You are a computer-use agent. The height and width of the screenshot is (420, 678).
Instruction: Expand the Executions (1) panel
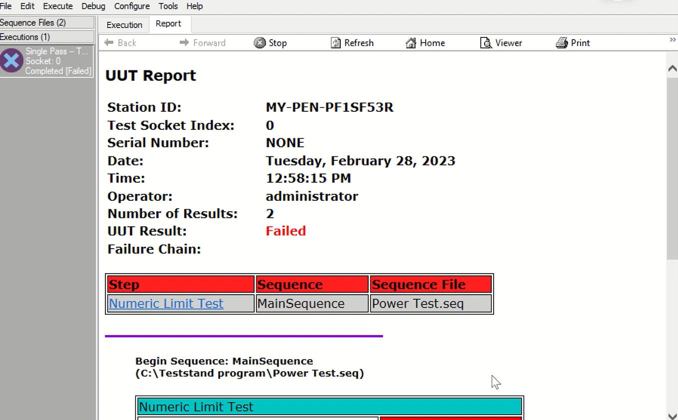point(47,37)
